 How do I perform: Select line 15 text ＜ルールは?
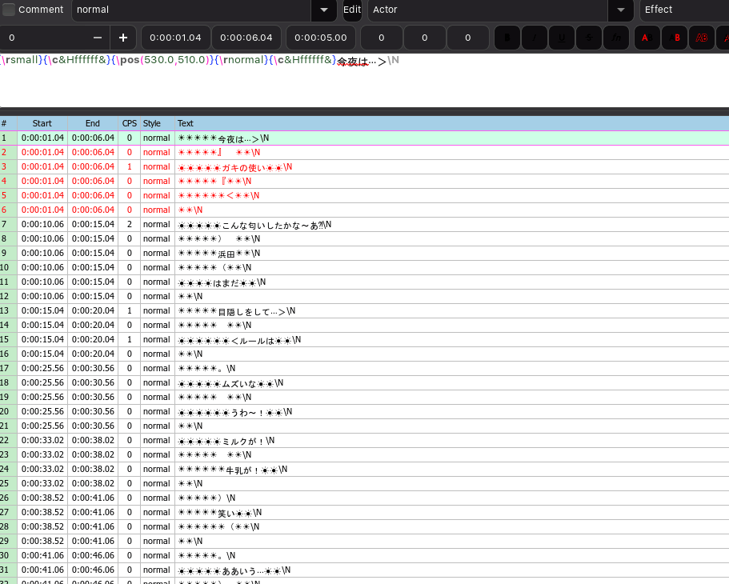252,340
